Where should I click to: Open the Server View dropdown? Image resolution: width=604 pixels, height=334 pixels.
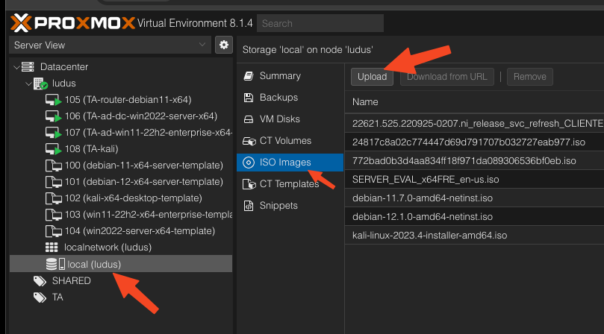tap(109, 45)
